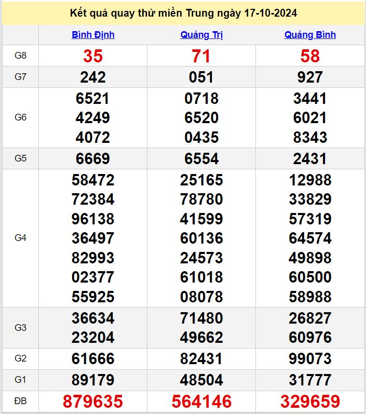Select G4 number 58988
The height and width of the screenshot is (414, 366).
[x=310, y=297]
